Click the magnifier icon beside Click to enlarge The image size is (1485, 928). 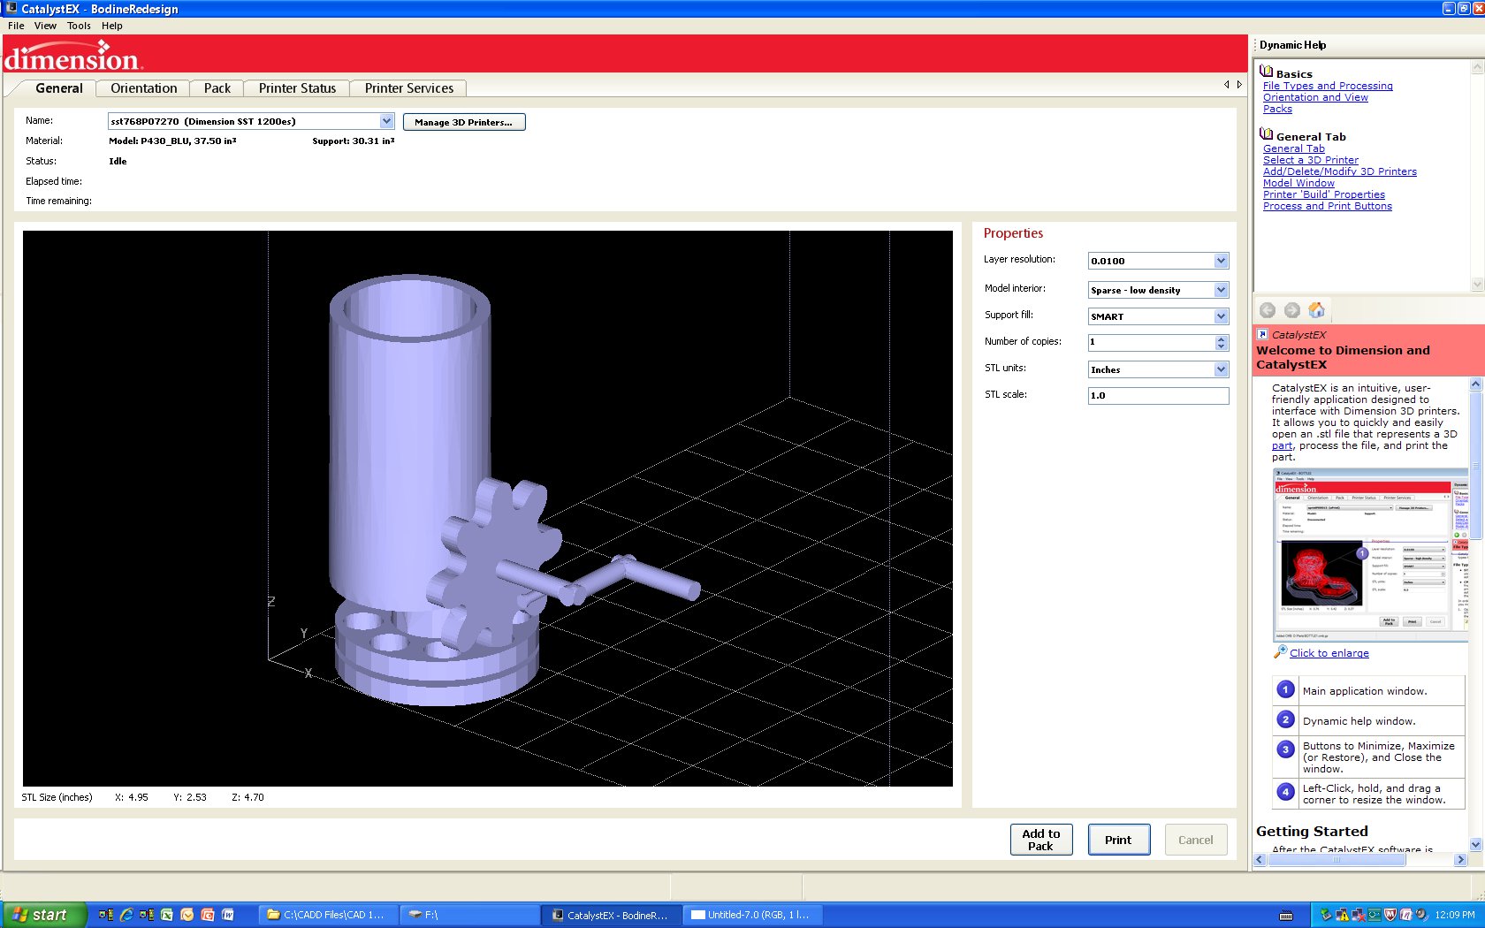[1280, 652]
